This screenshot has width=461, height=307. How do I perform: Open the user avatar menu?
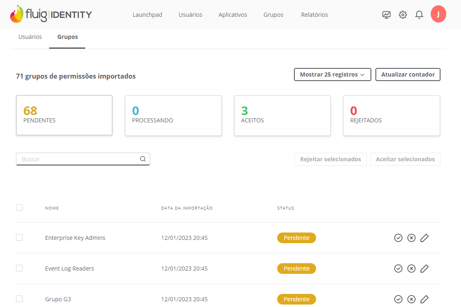click(x=438, y=14)
